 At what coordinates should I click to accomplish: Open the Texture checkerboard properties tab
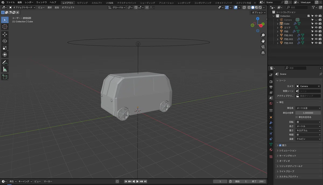pyautogui.click(x=271, y=156)
